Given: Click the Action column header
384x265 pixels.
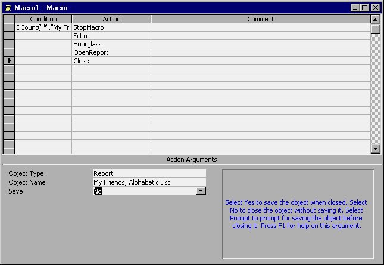Looking at the screenshot, I should pos(111,19).
